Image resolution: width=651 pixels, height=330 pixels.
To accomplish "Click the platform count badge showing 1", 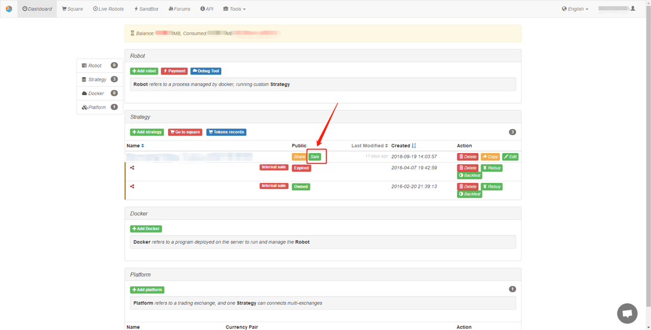I will [512, 289].
